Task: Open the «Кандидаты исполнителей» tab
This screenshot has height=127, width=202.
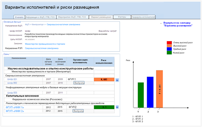Action: pos(143,17)
